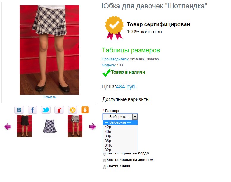The image size is (231, 182).
Task: Choose size 36р. from list
Action: click(120, 141)
